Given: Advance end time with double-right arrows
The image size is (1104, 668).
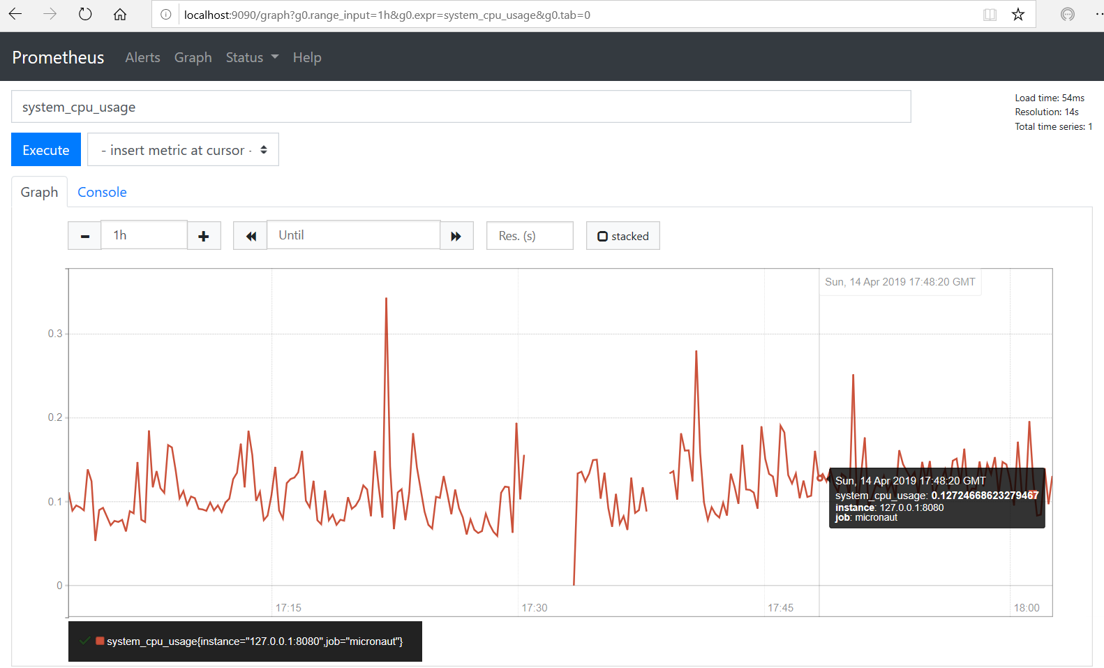Looking at the screenshot, I should [456, 236].
